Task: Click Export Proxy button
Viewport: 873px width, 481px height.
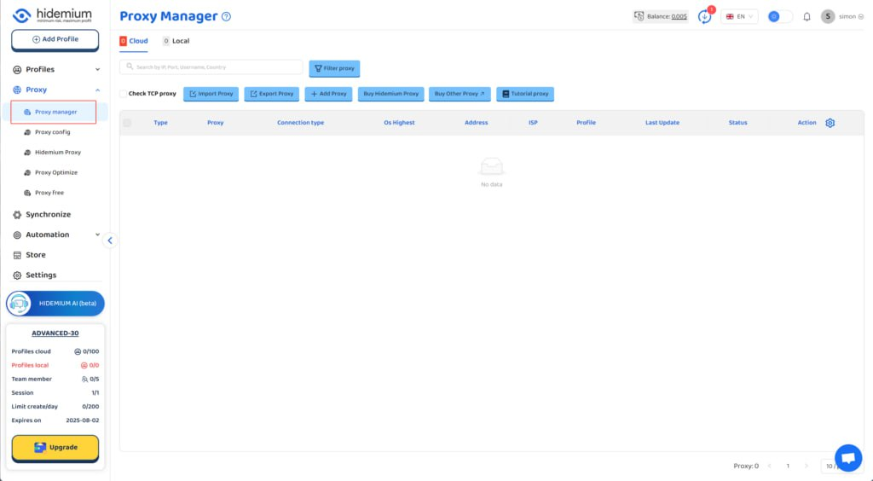Action: (x=272, y=94)
